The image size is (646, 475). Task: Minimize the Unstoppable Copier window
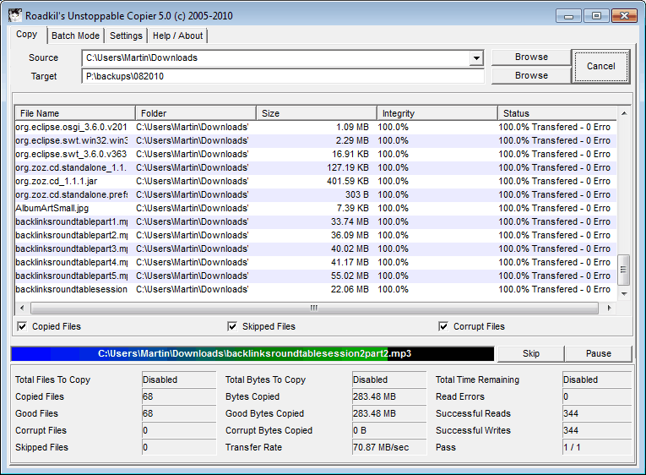[570, 15]
